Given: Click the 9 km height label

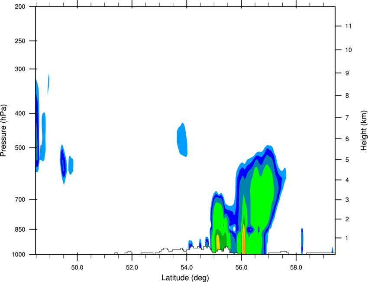Looking at the screenshot, I should tap(347, 73).
